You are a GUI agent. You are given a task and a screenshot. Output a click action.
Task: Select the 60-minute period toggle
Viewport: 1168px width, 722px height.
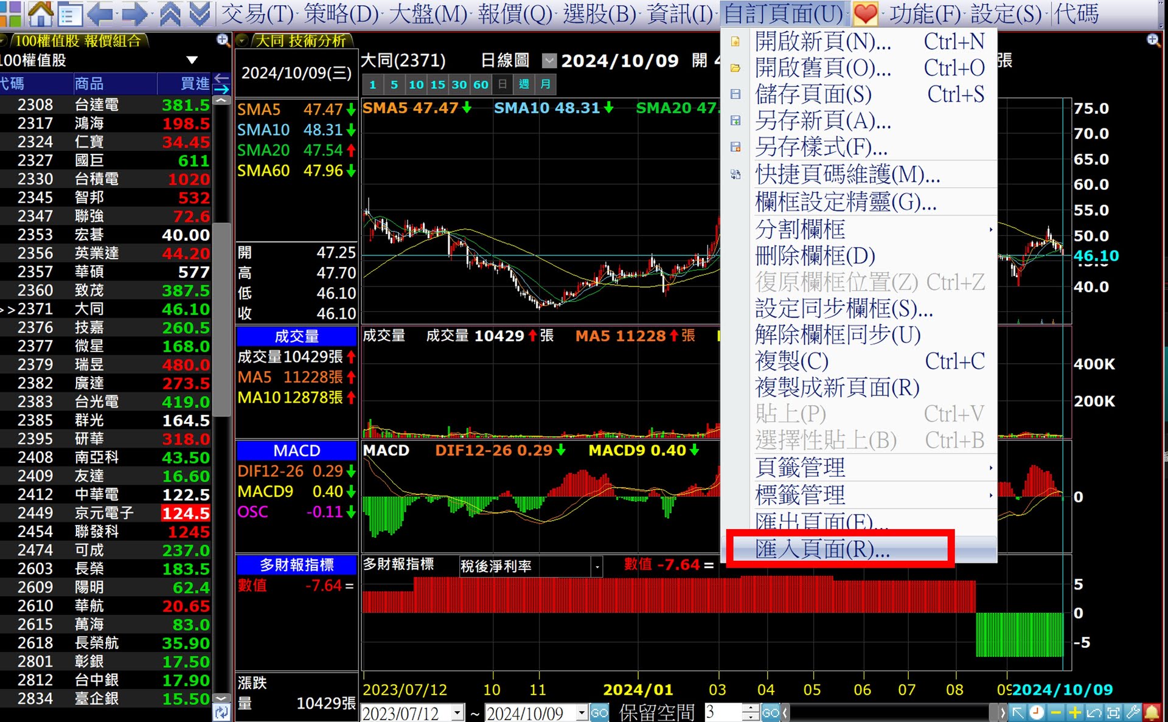click(481, 85)
